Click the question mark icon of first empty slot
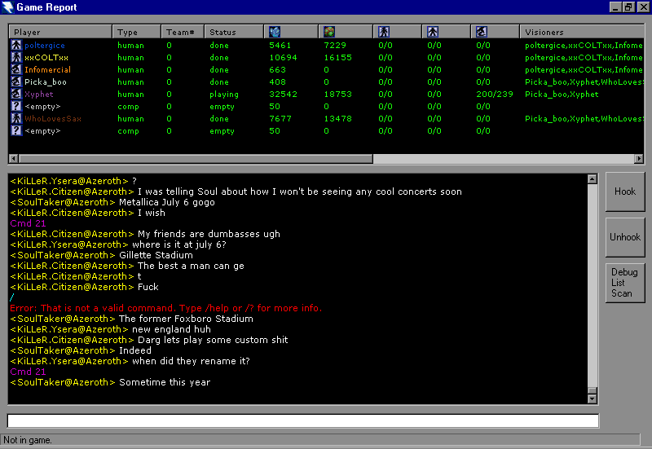 click(16, 106)
